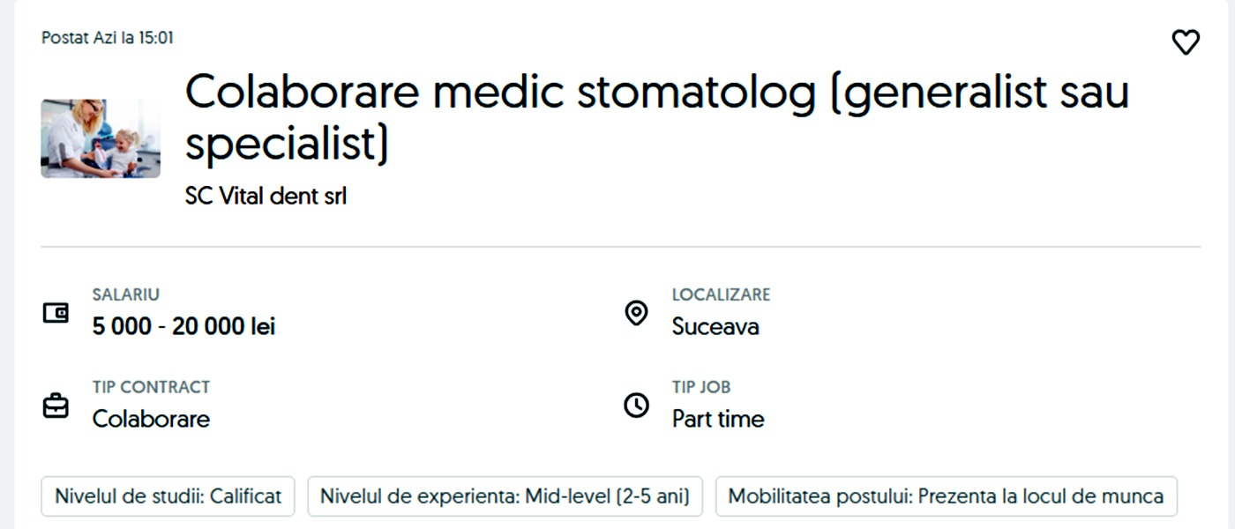Click the clock job type icon
The width and height of the screenshot is (1235, 529).
click(636, 406)
